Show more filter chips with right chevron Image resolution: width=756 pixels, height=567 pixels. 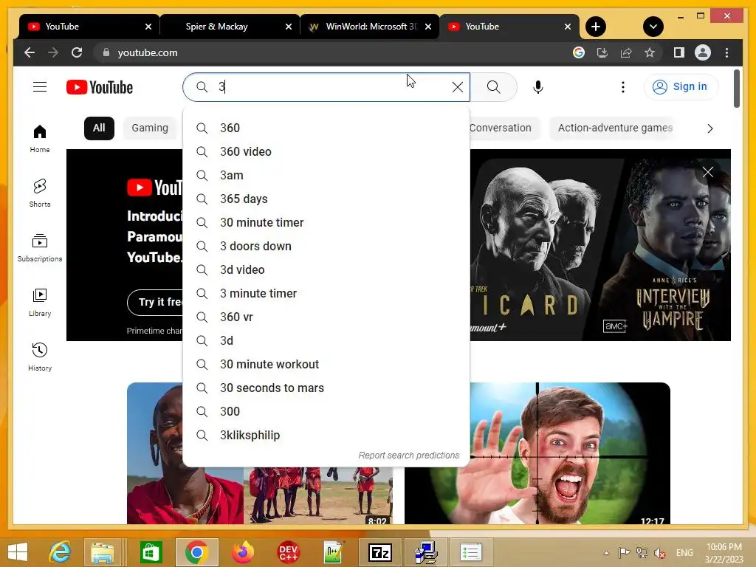pos(709,128)
